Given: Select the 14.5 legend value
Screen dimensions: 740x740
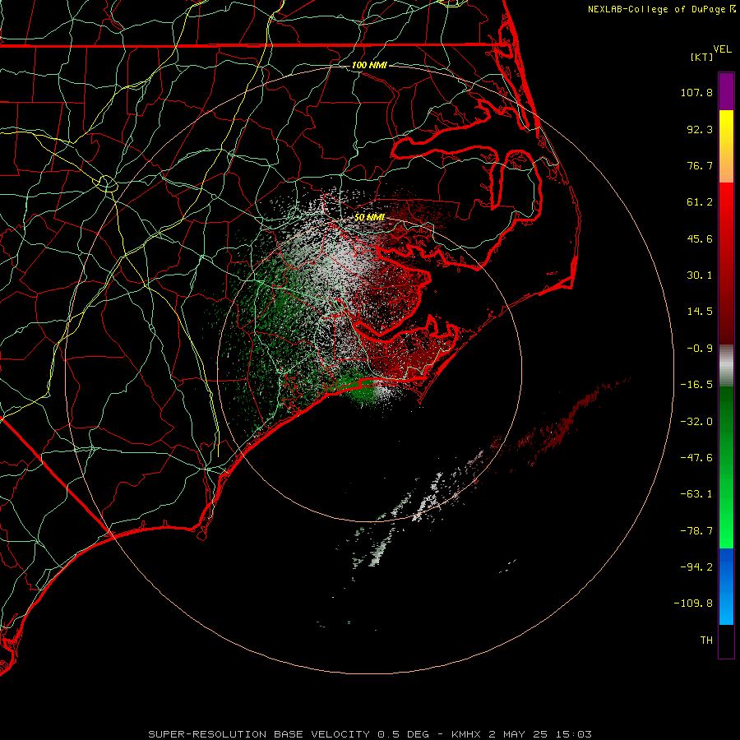Looking at the screenshot, I should (x=700, y=312).
